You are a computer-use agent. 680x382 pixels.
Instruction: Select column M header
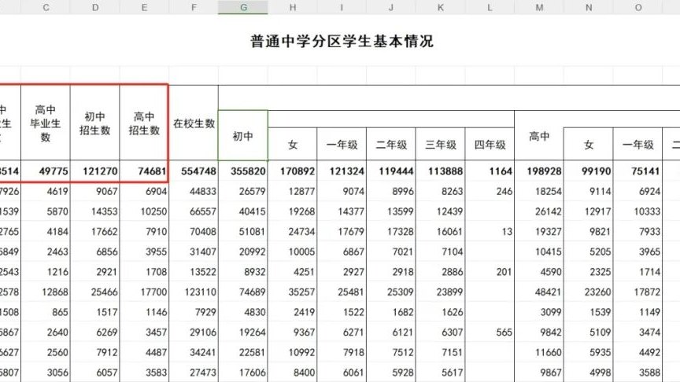tap(539, 7)
